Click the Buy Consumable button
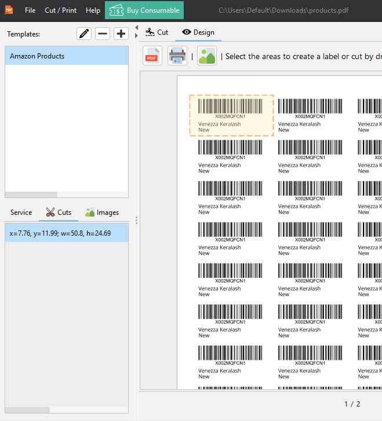Viewport: 382px width, 421px height. [144, 10]
